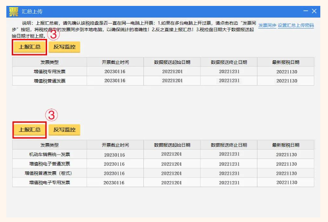
Task: Click 反写监控 above the 增值税专用发票 table
Action: [64, 47]
